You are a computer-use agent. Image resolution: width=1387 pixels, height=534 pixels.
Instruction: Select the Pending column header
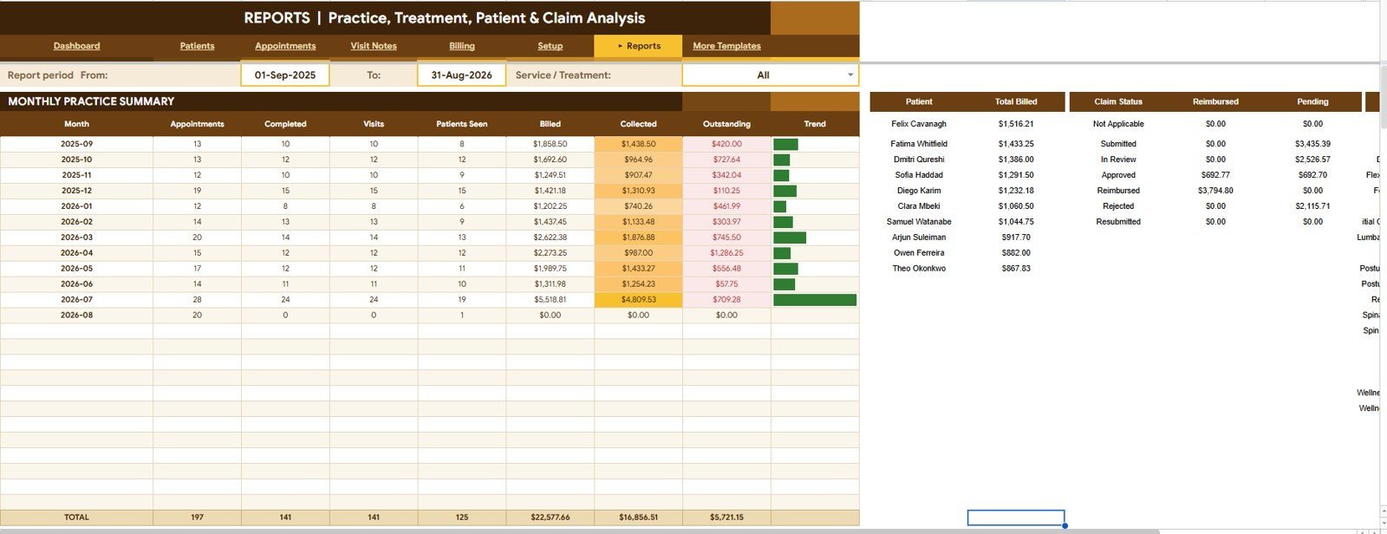click(x=1312, y=101)
